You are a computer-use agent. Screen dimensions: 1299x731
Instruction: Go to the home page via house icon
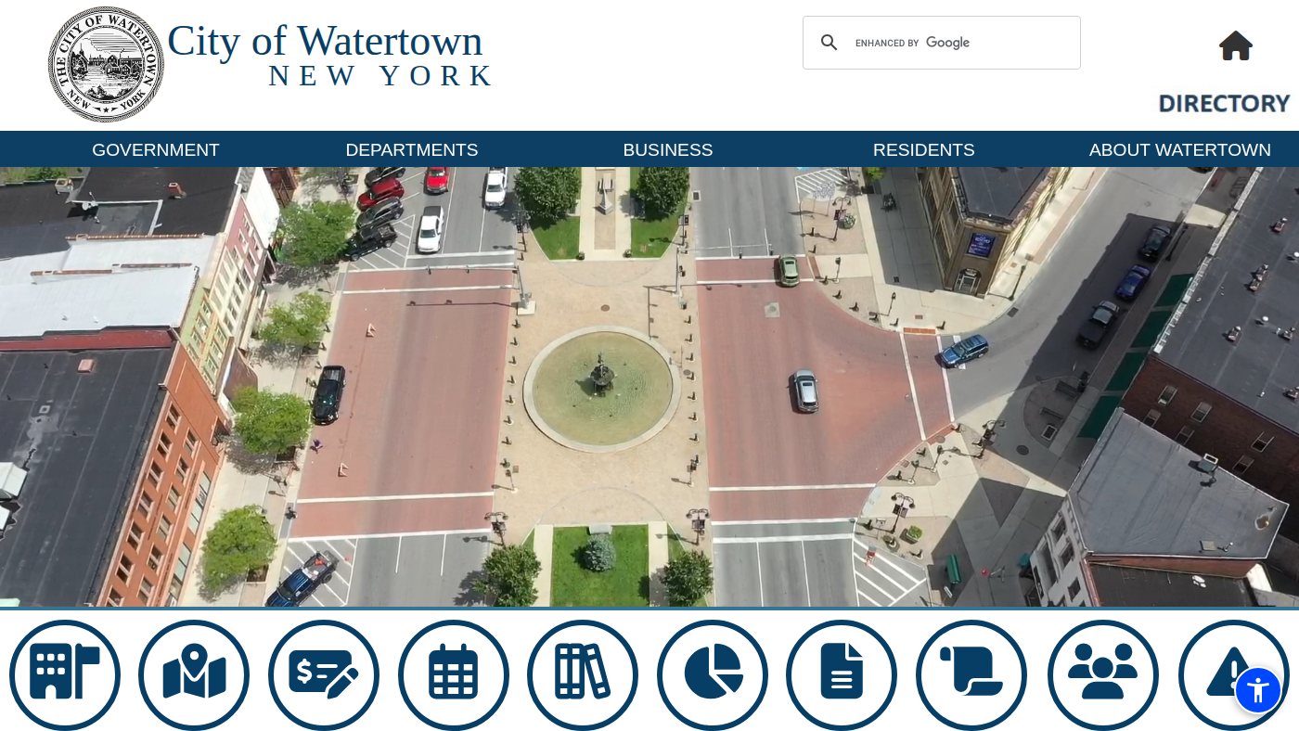click(1236, 45)
